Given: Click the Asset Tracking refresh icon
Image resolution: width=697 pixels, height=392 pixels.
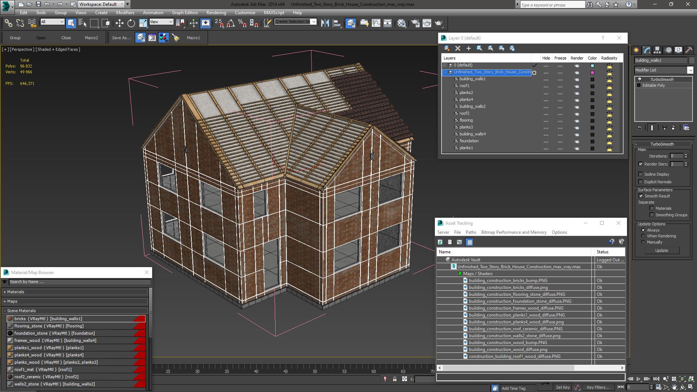Looking at the screenshot, I should (x=440, y=242).
